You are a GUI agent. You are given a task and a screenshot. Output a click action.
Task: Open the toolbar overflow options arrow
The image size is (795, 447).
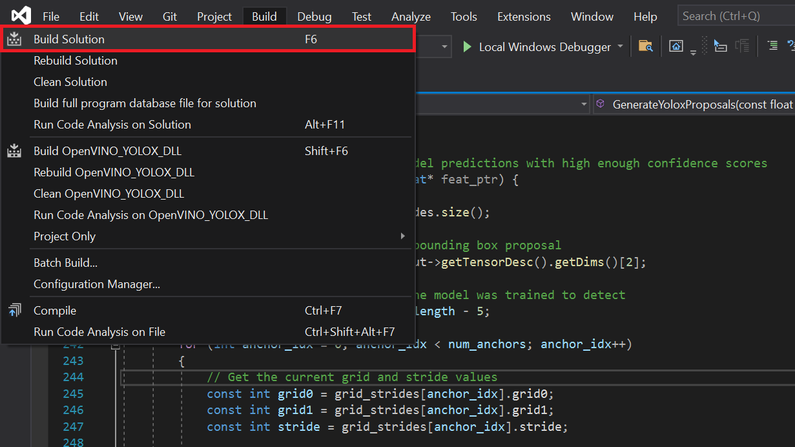tap(693, 52)
